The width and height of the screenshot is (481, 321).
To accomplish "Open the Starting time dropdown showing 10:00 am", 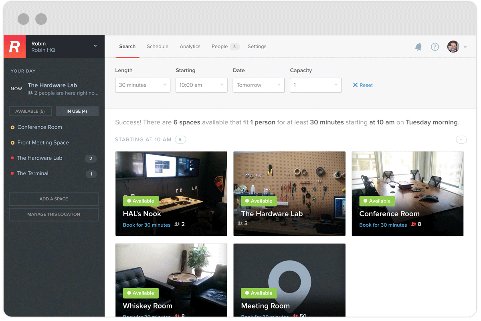I will point(202,85).
